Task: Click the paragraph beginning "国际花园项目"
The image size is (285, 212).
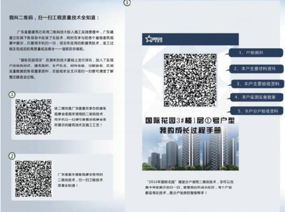Action: (x=62, y=68)
